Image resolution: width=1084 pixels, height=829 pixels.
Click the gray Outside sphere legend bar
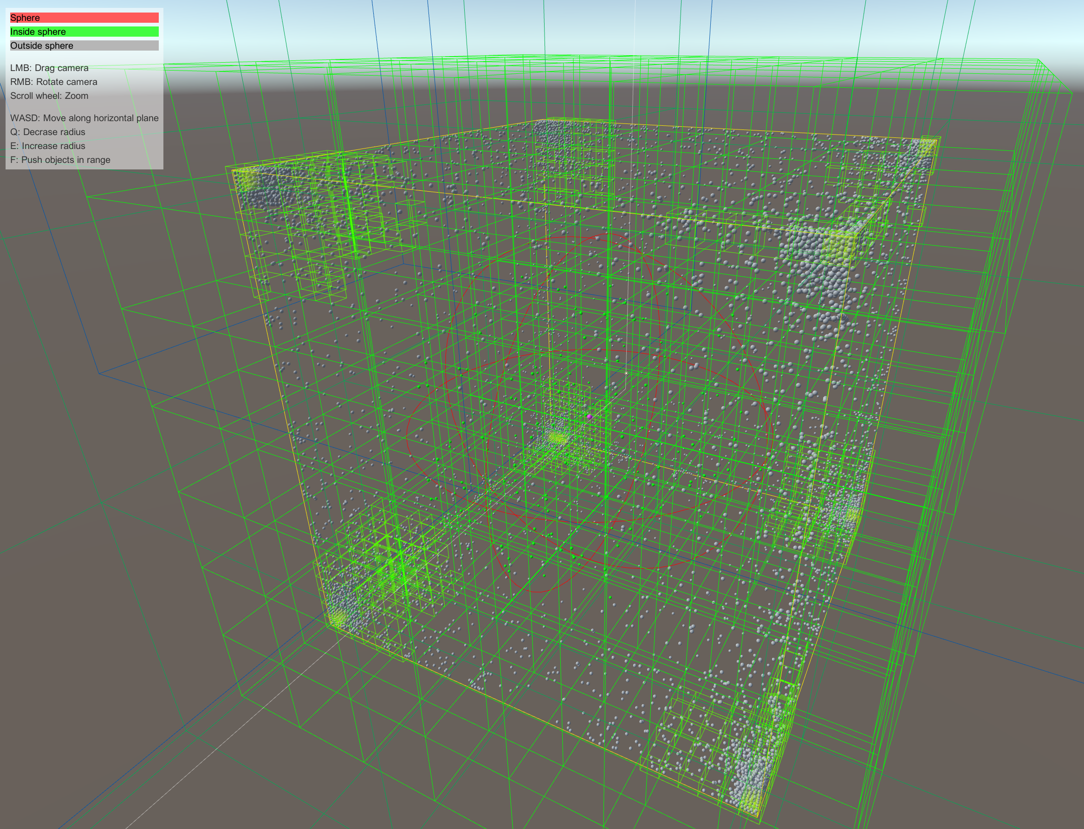(x=84, y=45)
